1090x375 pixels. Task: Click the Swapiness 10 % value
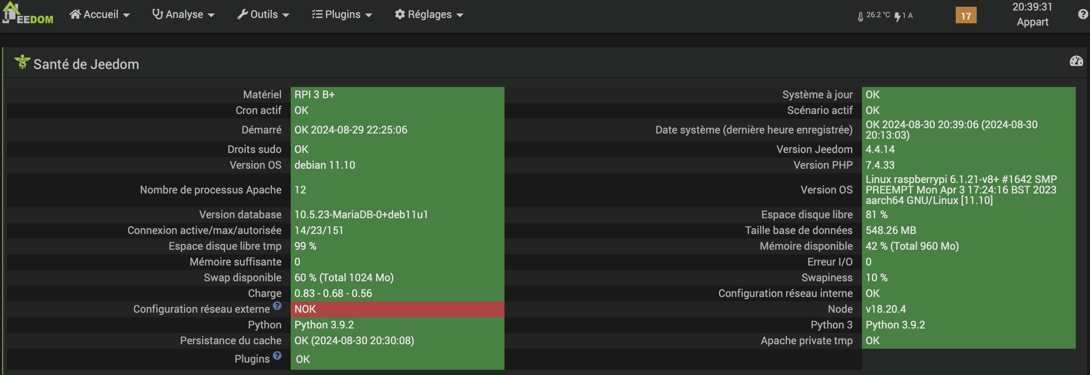(x=876, y=277)
